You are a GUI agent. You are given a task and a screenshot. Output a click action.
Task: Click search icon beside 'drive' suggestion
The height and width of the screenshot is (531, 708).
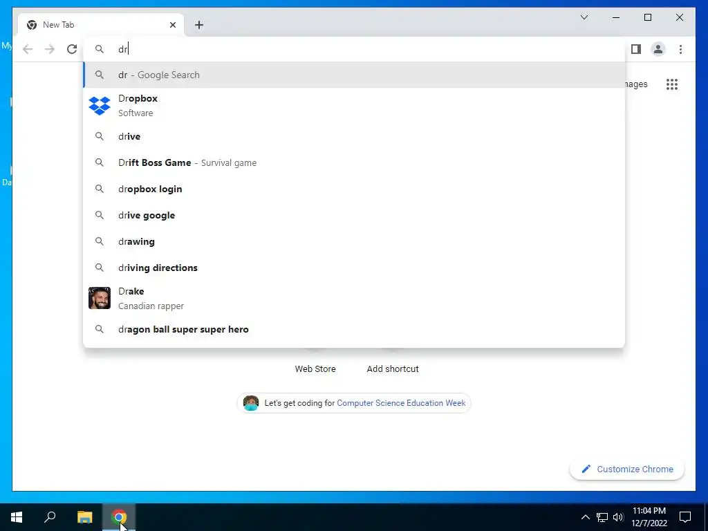tap(100, 136)
